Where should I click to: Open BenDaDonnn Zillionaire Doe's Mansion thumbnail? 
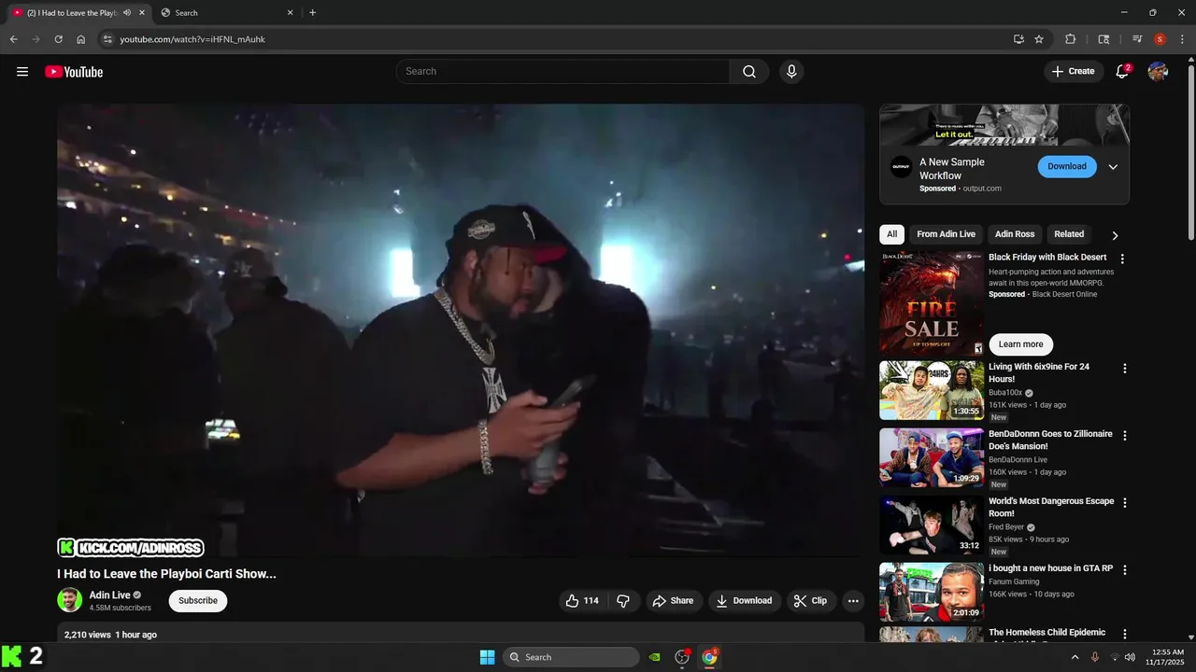point(932,457)
